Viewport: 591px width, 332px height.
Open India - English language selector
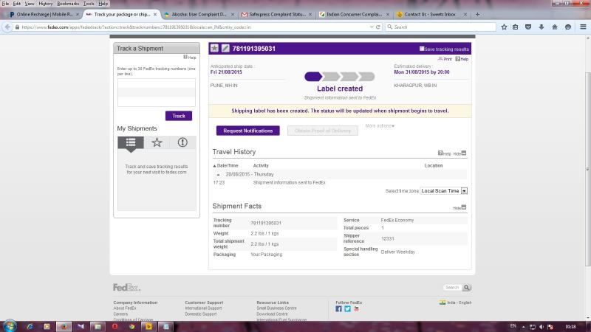pyautogui.click(x=455, y=302)
